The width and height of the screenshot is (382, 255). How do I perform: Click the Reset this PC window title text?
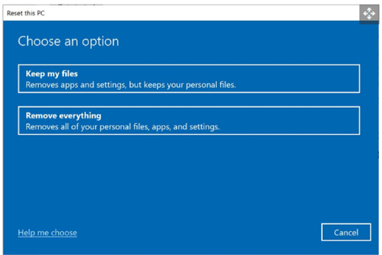coord(25,13)
